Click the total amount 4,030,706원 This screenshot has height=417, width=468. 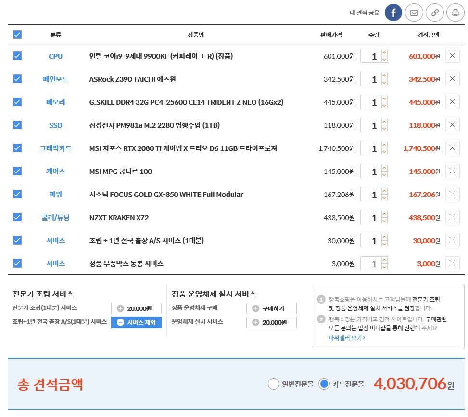[414, 384]
